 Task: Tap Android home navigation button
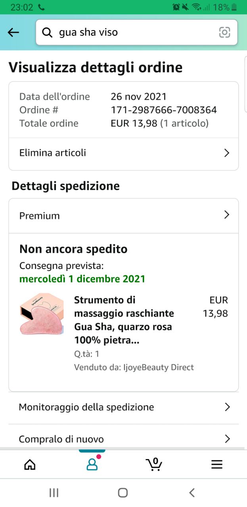click(123, 492)
